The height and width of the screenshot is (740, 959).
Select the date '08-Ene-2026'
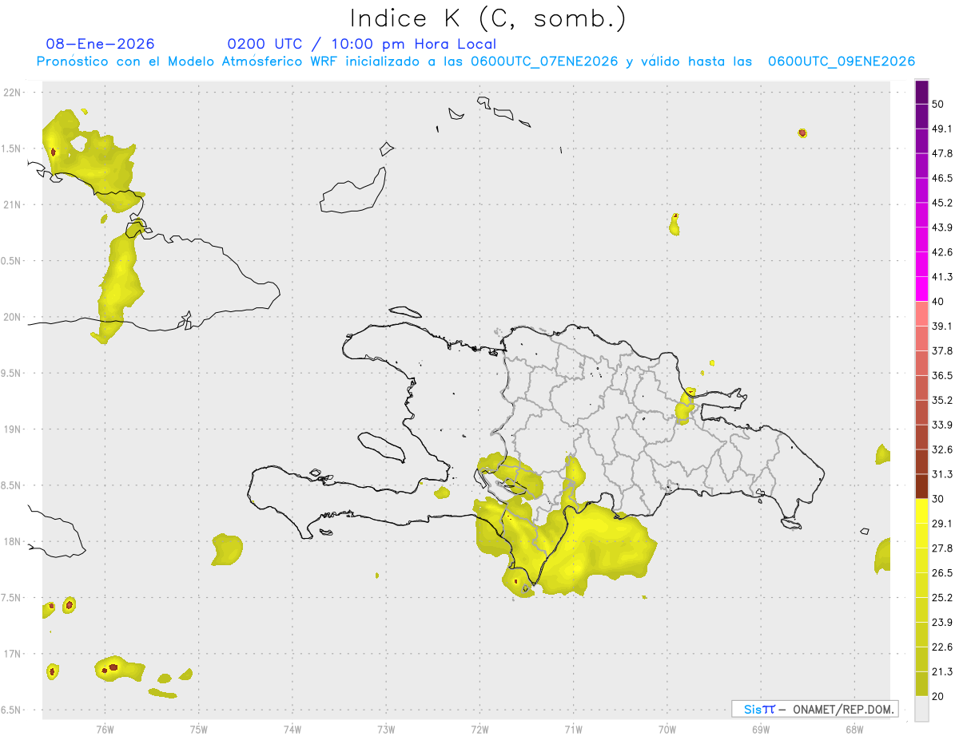click(101, 44)
